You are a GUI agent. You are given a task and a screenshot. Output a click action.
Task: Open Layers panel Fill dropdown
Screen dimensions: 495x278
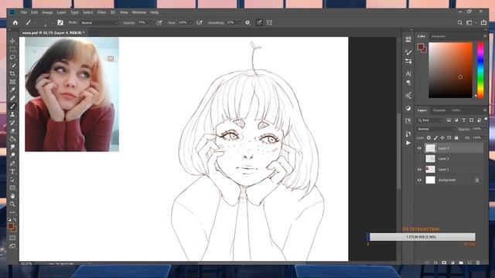click(485, 137)
